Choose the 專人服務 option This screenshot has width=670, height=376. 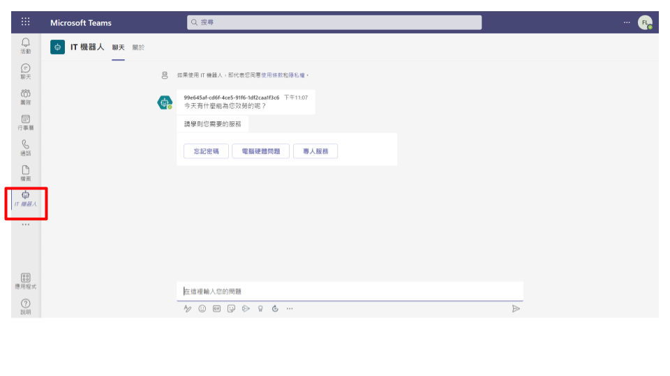(x=315, y=151)
